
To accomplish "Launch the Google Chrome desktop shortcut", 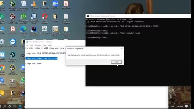I will (2, 70).
